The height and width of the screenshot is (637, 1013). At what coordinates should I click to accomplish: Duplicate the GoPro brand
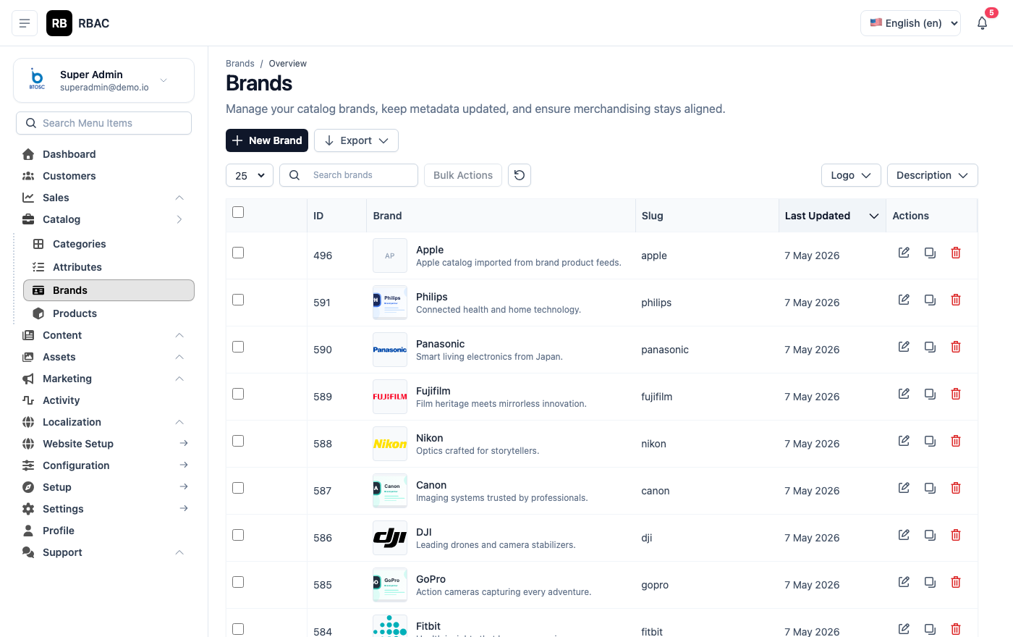pyautogui.click(x=930, y=582)
